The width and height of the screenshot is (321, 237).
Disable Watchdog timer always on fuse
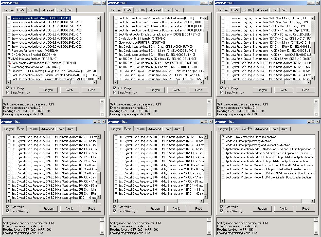tap(9, 67)
